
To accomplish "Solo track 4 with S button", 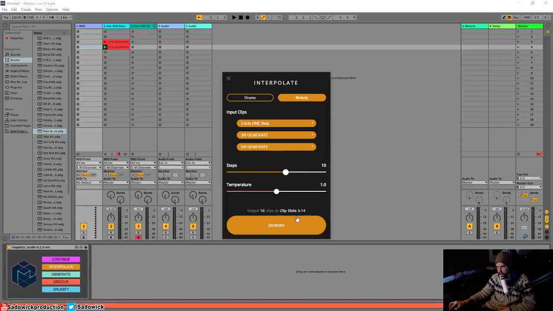I will (165, 233).
